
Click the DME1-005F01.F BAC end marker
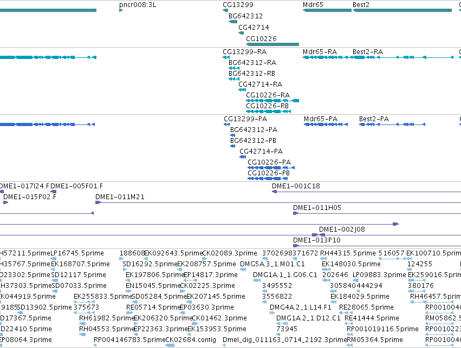pyautogui.click(x=54, y=192)
